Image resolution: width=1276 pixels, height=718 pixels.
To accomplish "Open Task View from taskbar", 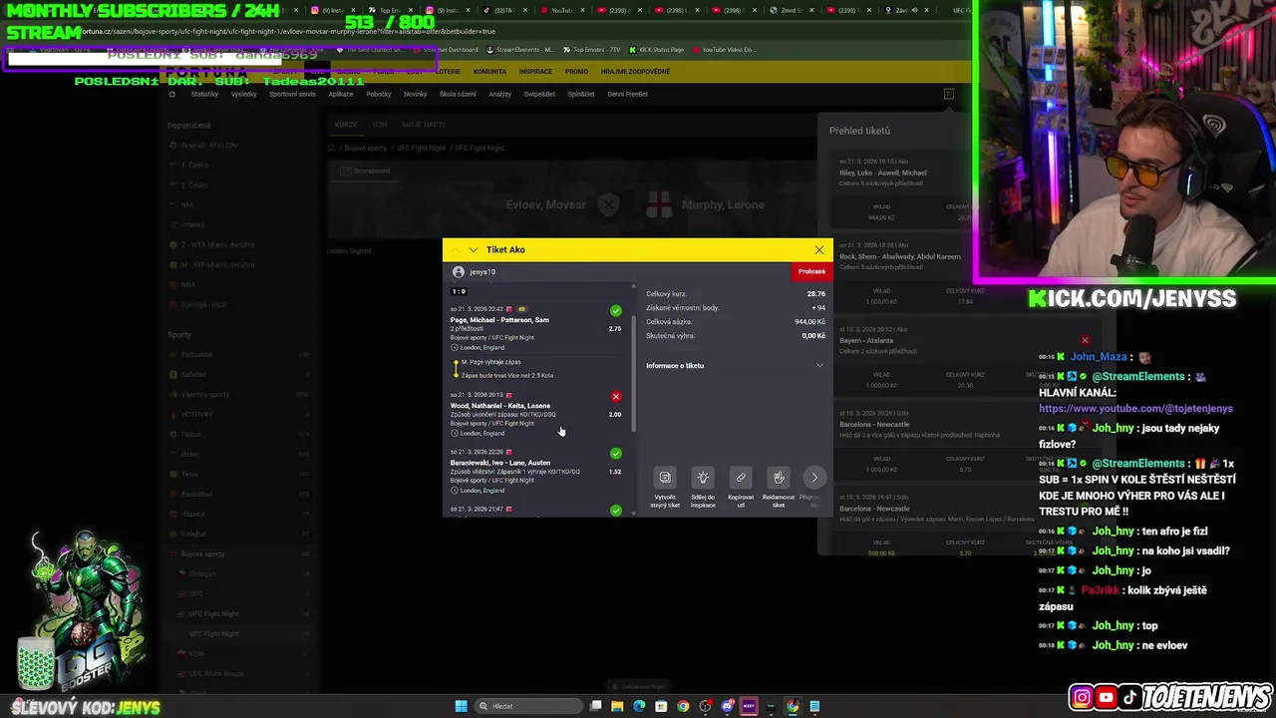I will click(x=595, y=706).
